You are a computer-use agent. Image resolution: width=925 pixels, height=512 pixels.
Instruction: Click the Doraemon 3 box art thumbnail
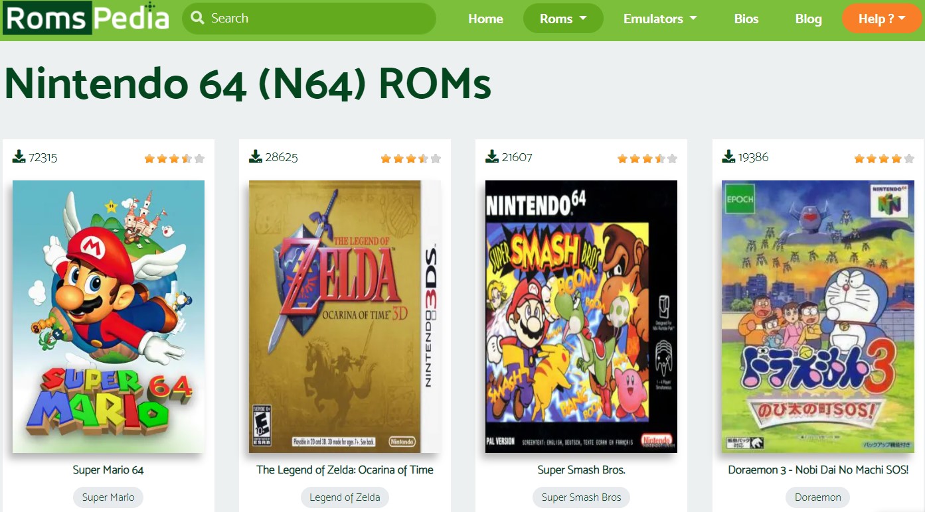[817, 316]
